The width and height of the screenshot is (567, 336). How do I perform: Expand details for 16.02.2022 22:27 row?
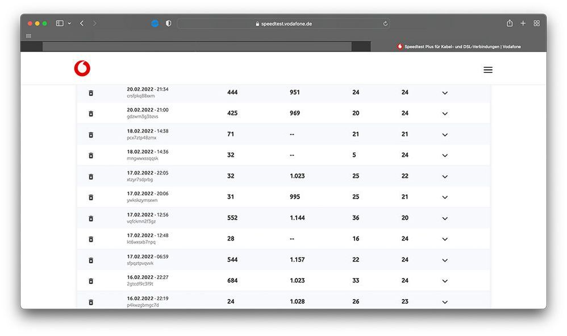pyautogui.click(x=445, y=281)
